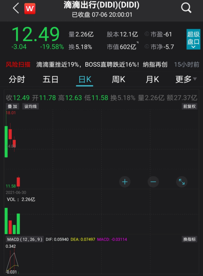203x276 pixels.
Task: Open the search magnifier icon
Action: [186, 8]
